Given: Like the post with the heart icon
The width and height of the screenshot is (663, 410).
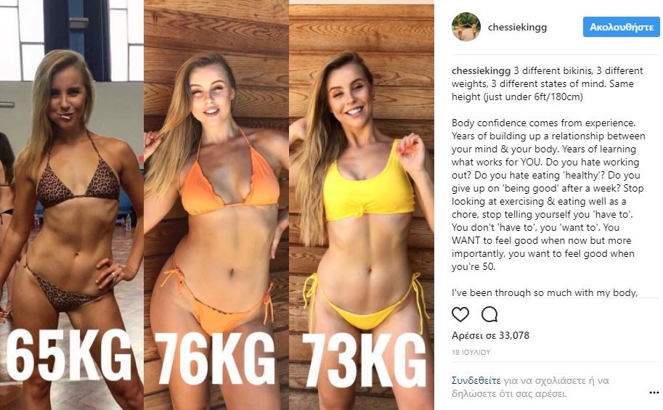Looking at the screenshot, I should click(x=460, y=314).
